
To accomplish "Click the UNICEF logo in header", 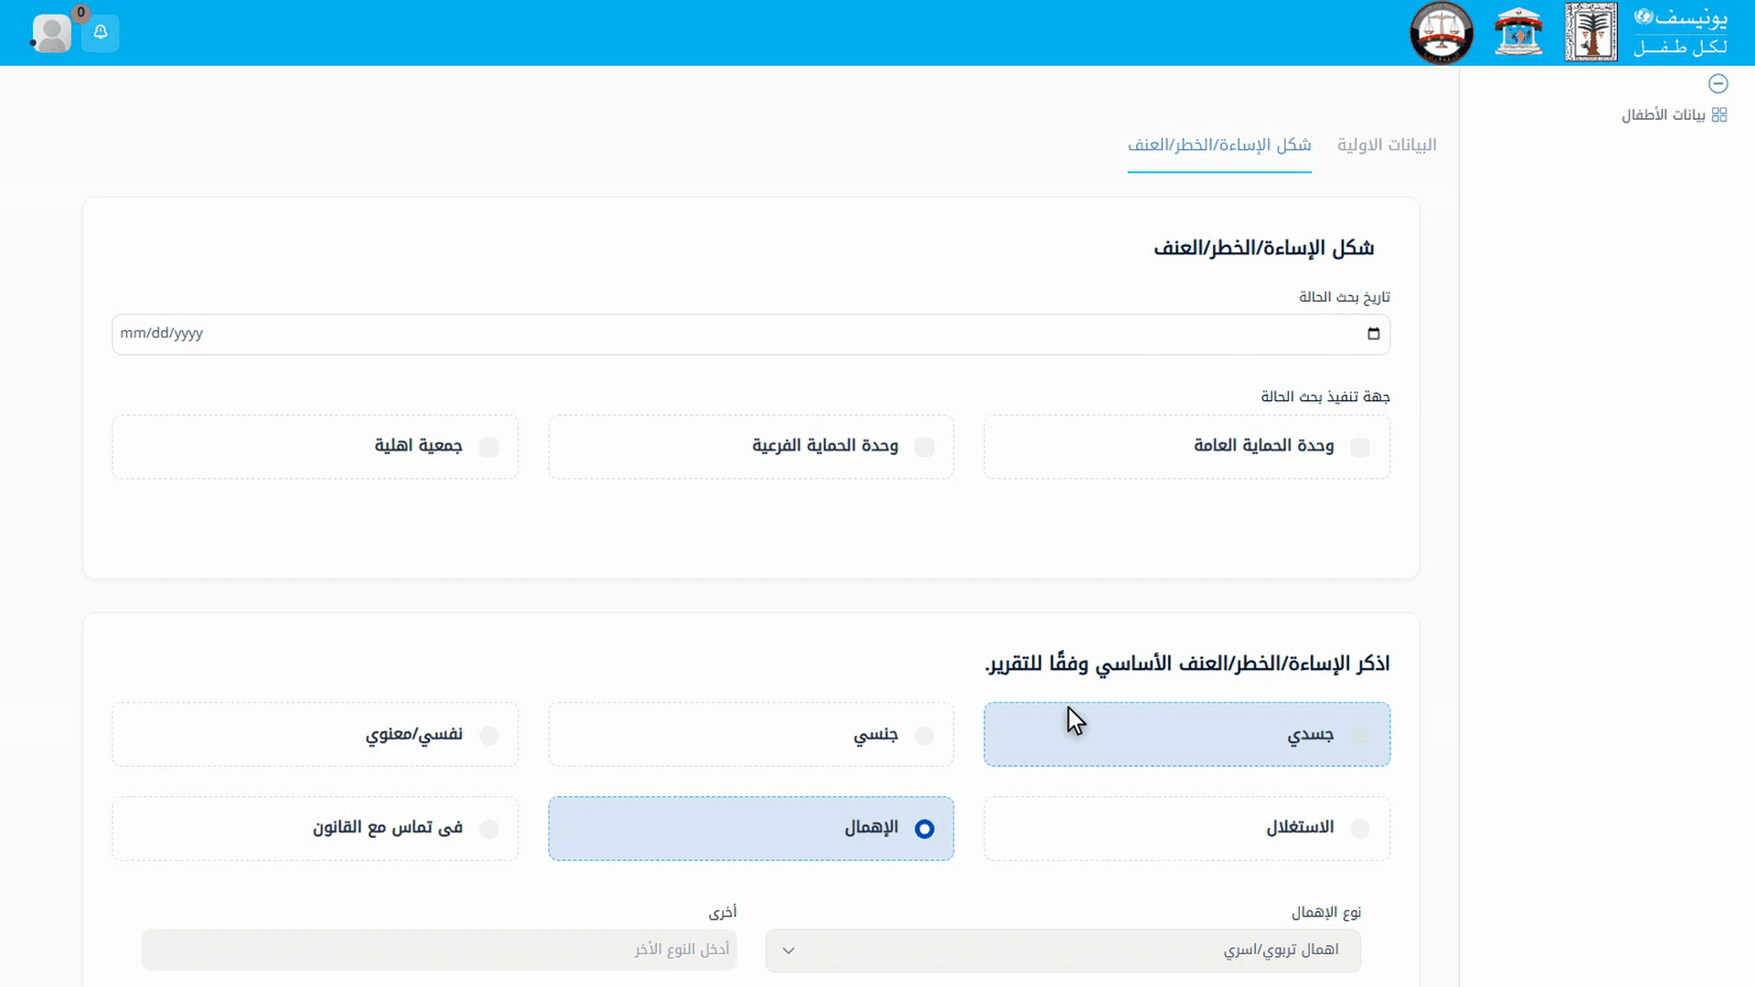I will coord(1680,32).
